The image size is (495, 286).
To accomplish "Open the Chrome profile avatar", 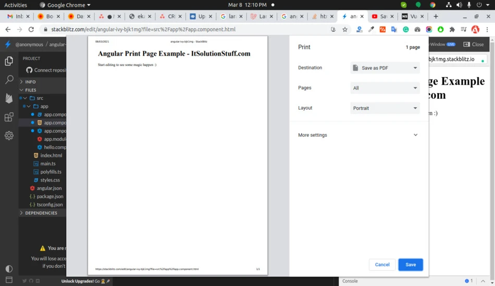I will click(475, 29).
